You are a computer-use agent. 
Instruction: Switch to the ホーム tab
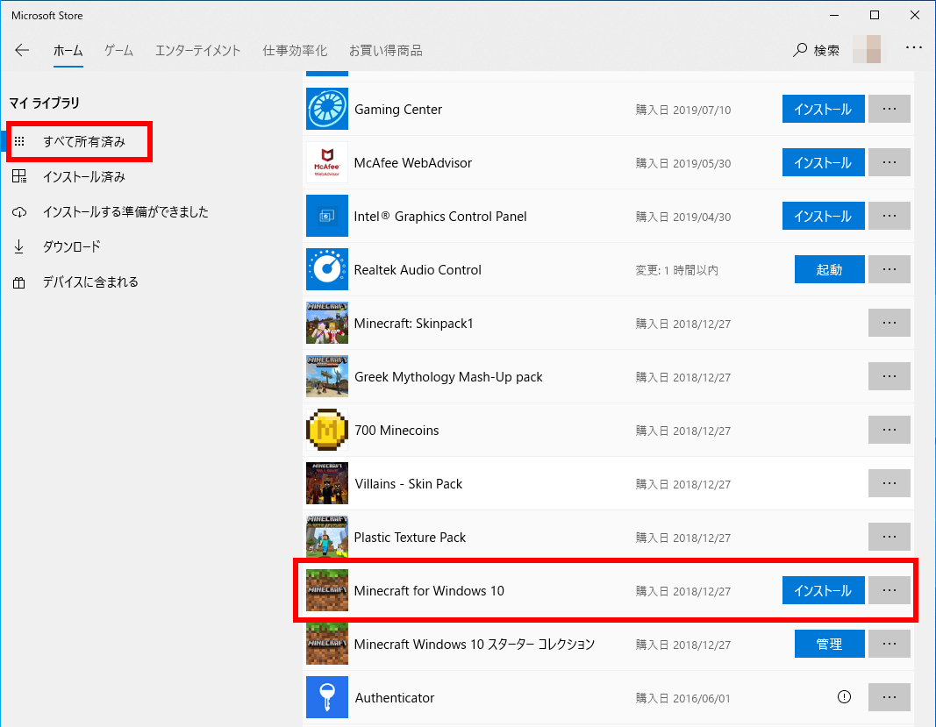pyautogui.click(x=68, y=51)
